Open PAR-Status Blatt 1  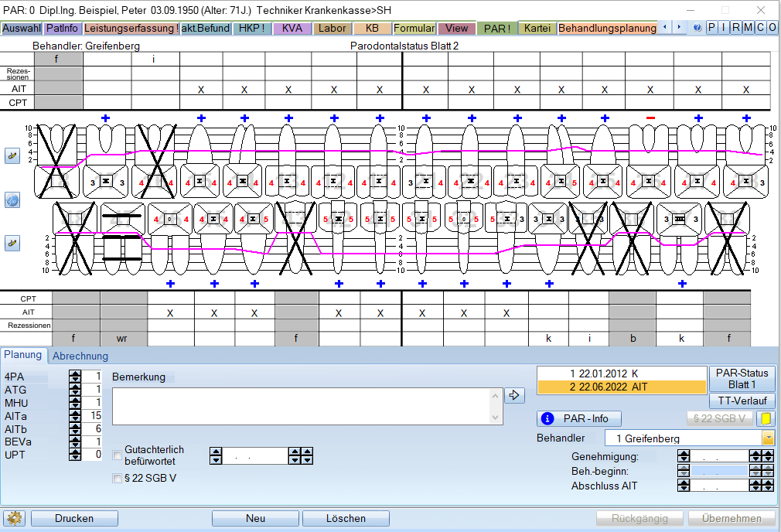pos(742,378)
